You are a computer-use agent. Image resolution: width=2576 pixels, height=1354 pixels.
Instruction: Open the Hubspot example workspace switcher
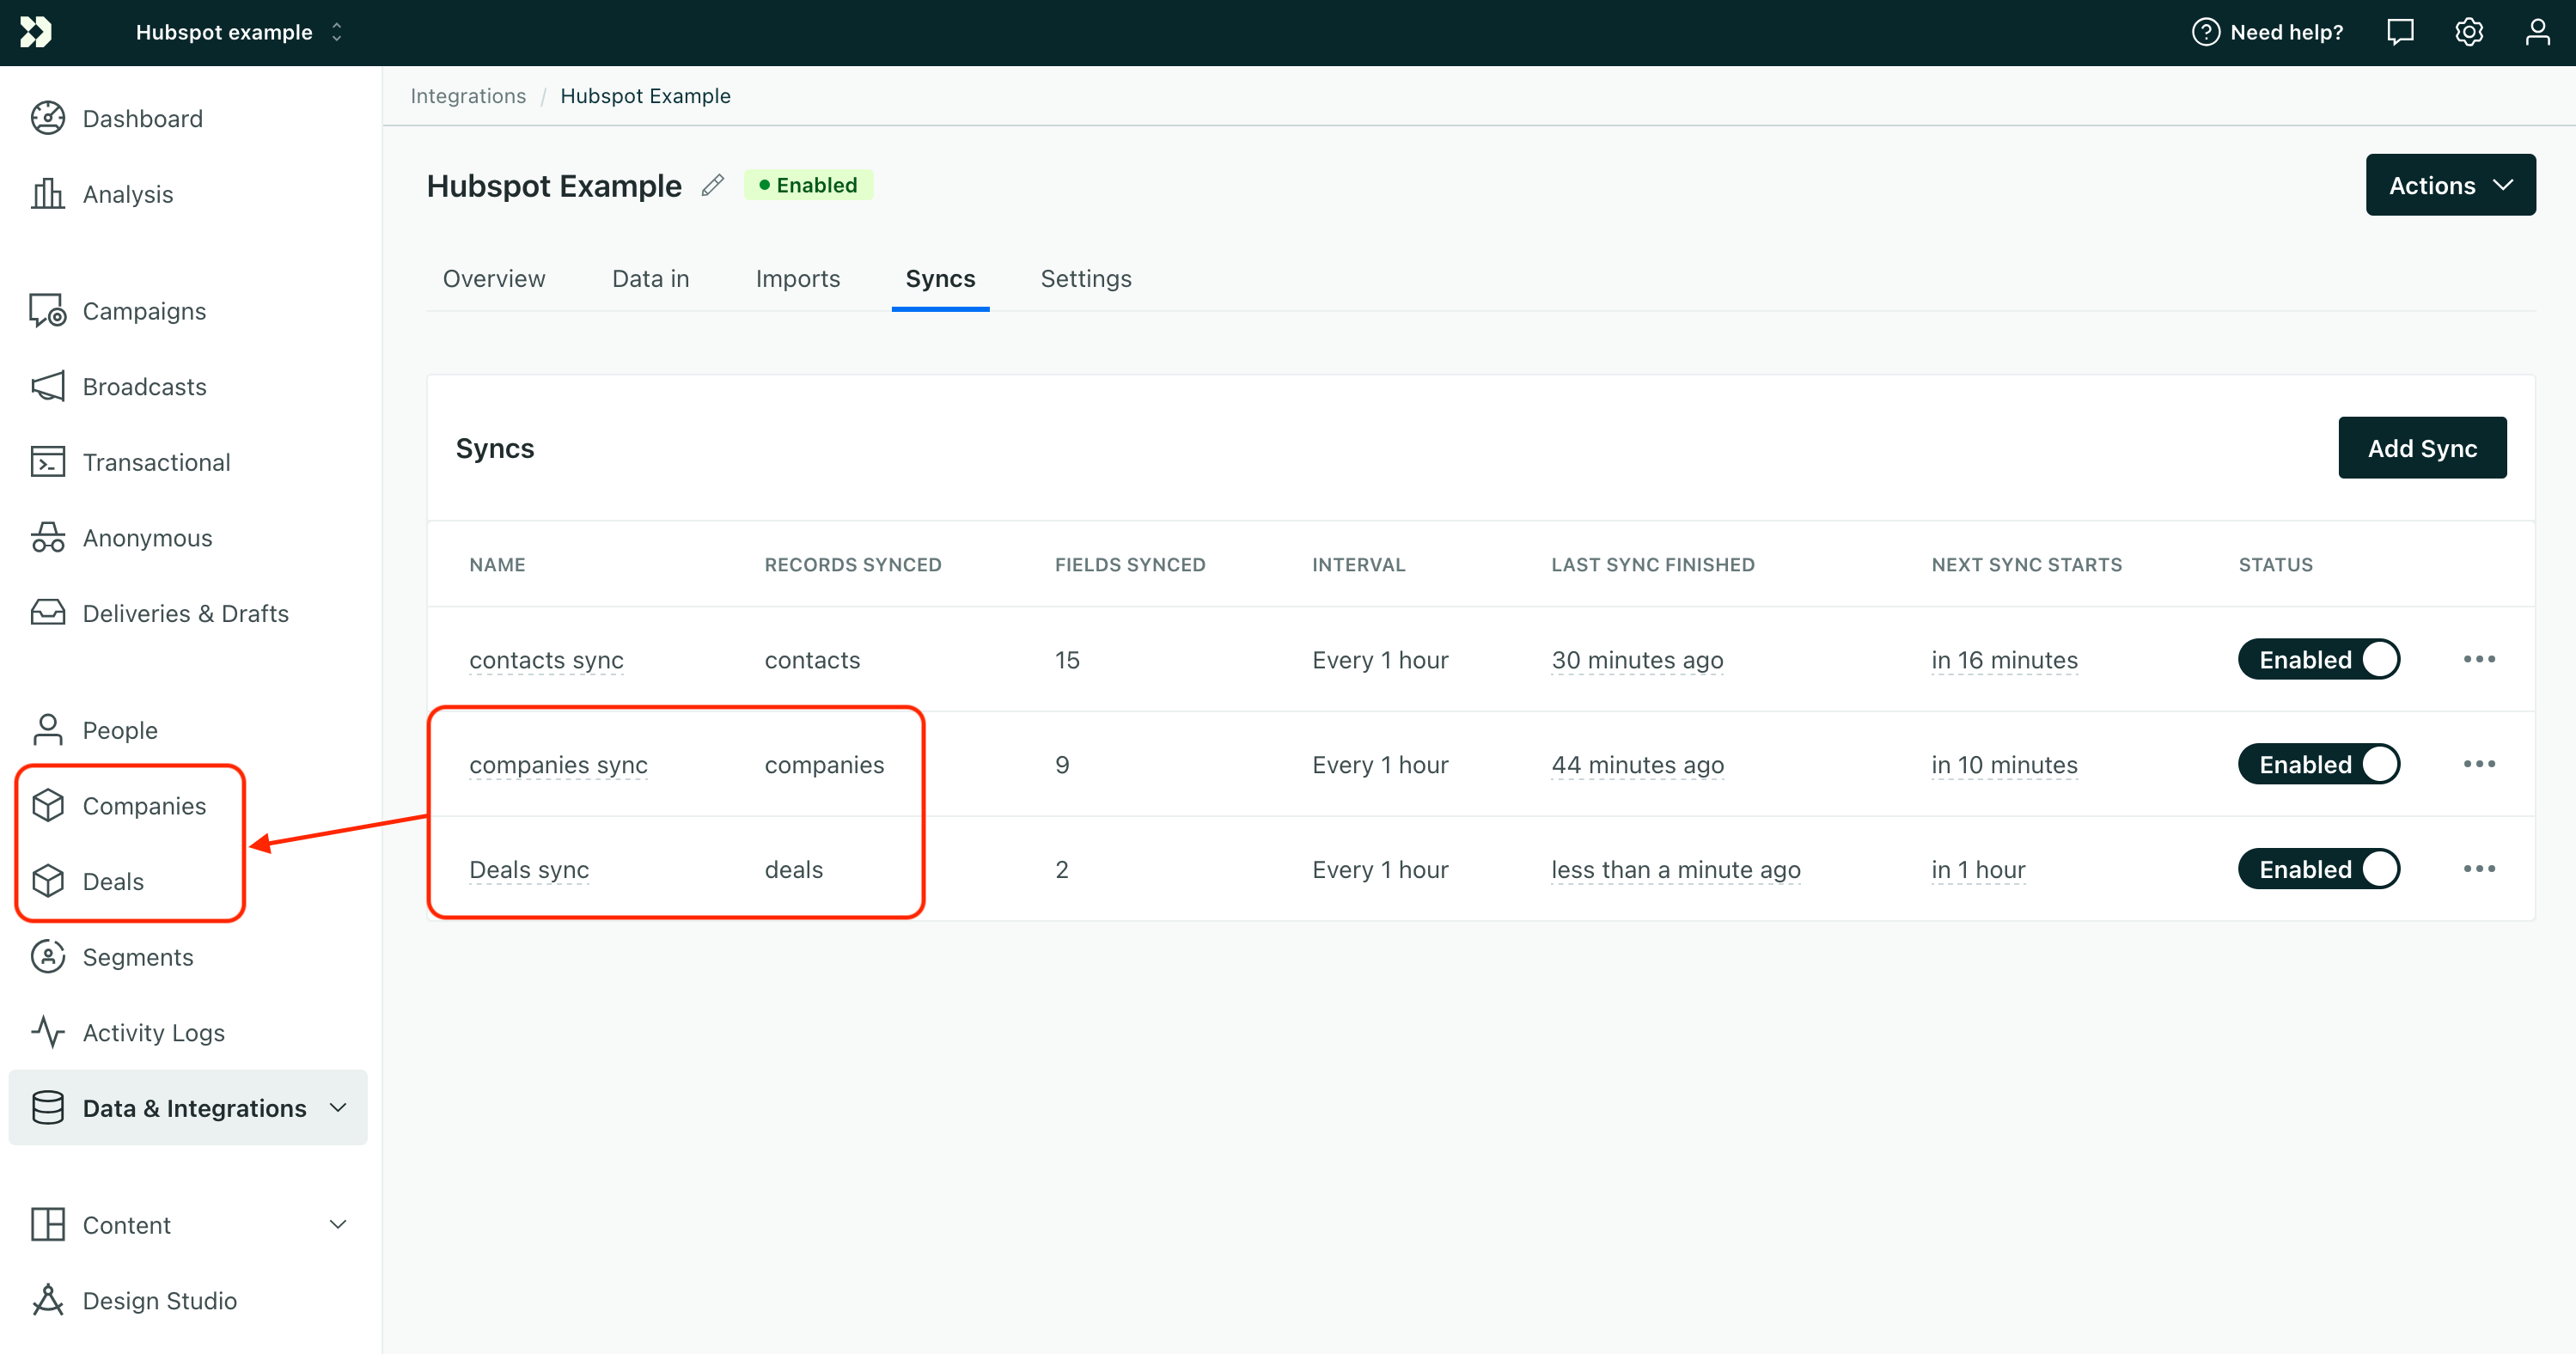click(x=238, y=31)
